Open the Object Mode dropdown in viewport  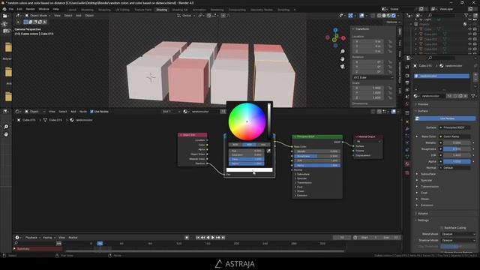(37, 15)
